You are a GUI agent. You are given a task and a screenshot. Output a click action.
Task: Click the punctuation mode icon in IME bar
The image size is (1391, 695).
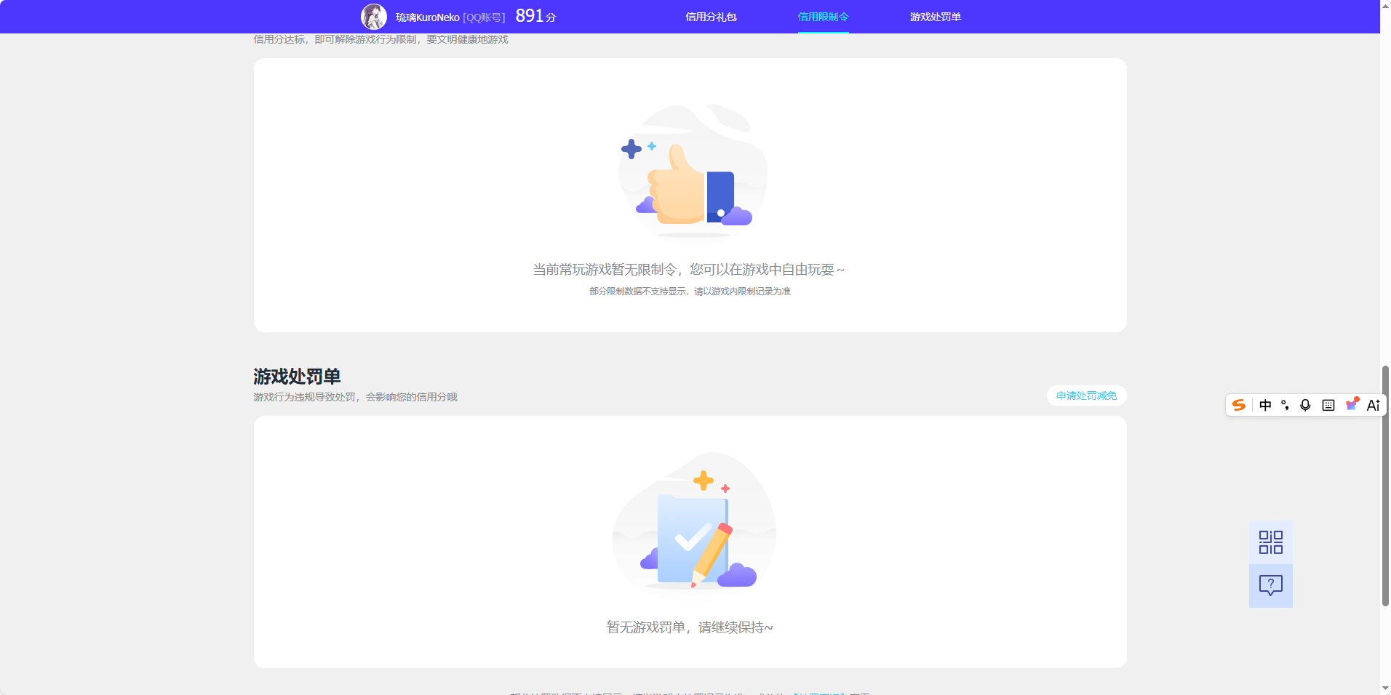click(x=1285, y=405)
